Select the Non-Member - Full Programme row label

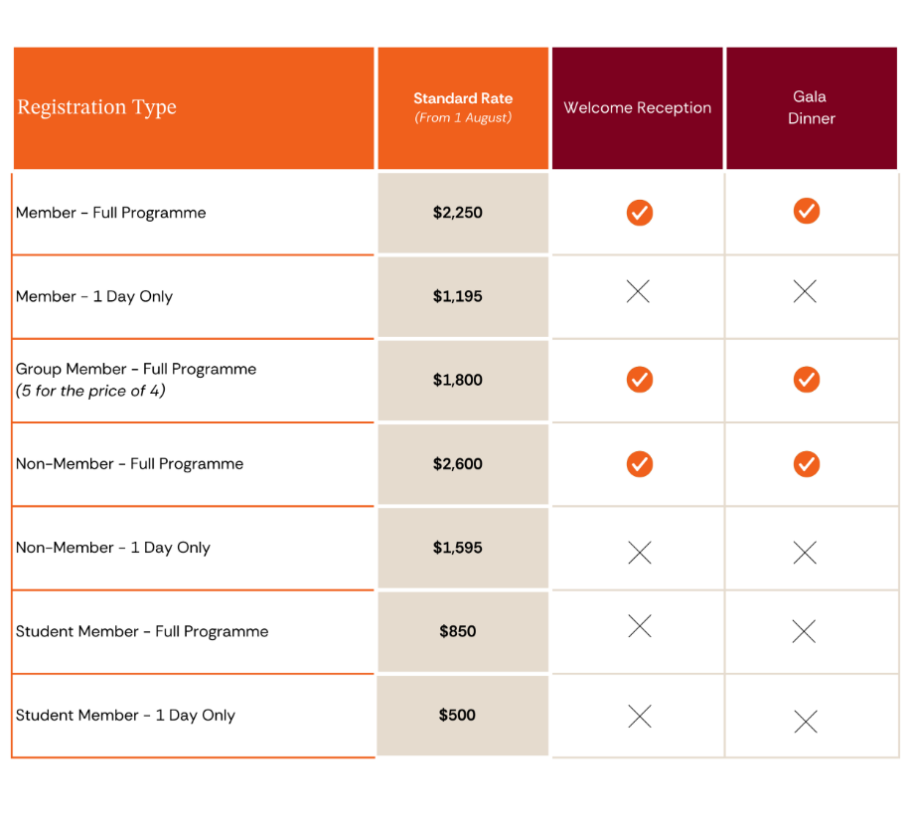click(x=130, y=464)
